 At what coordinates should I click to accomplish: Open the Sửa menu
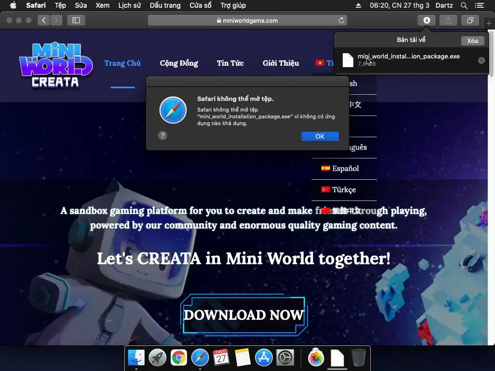point(81,5)
